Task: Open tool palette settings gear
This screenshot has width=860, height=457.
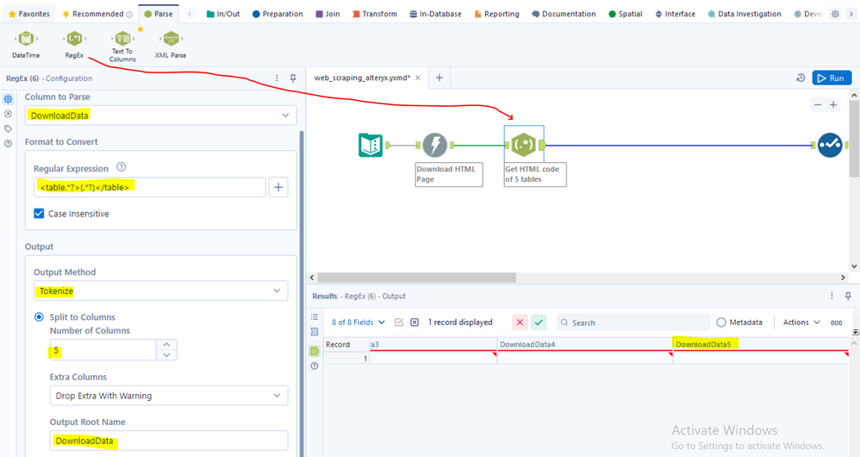Action: tap(835, 14)
